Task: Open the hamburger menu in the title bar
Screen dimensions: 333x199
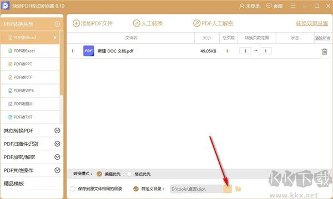Action: [293, 6]
